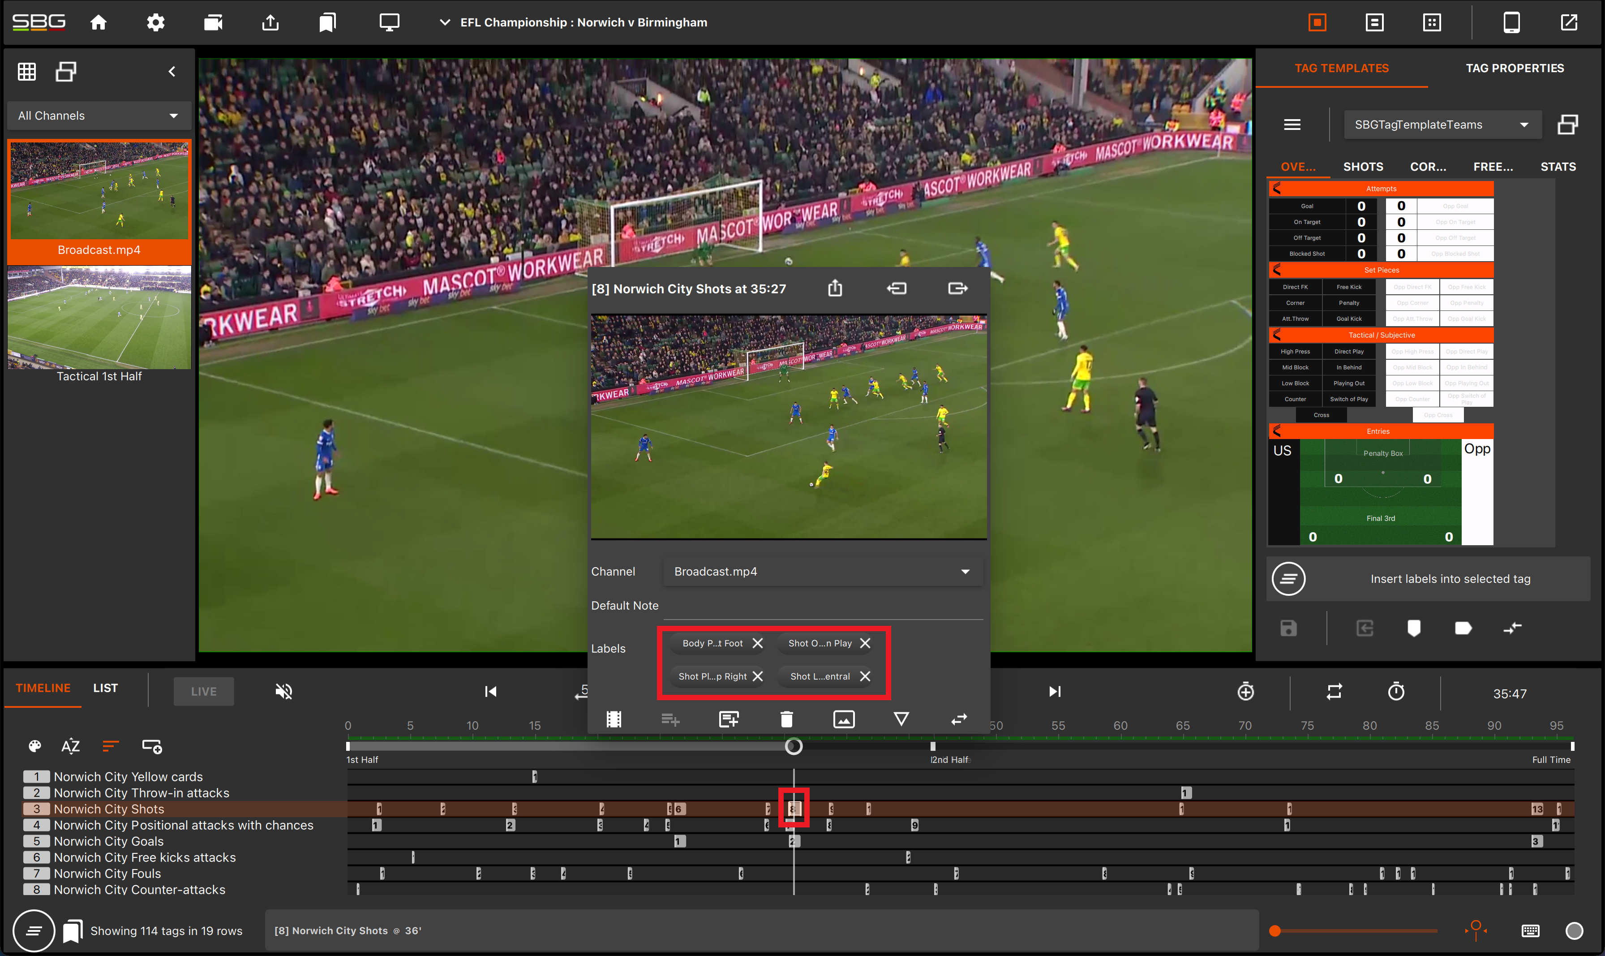
Task: Open in external window icon
Action: click(1569, 22)
